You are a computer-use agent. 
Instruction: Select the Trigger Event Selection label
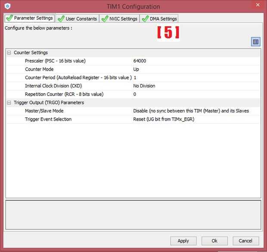click(x=48, y=119)
